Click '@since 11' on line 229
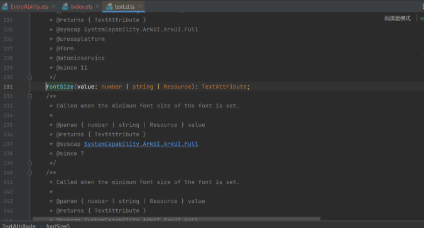Image resolution: width=424 pixels, height=228 pixels. (x=72, y=68)
